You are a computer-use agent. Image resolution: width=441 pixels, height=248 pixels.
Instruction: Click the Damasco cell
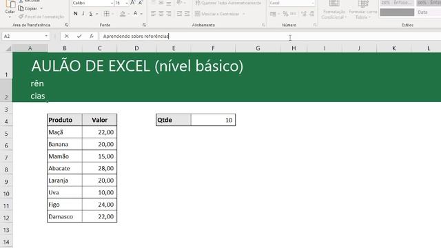point(65,216)
